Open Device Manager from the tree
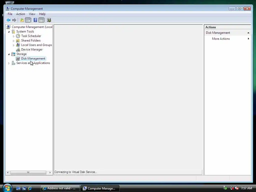 point(32,49)
